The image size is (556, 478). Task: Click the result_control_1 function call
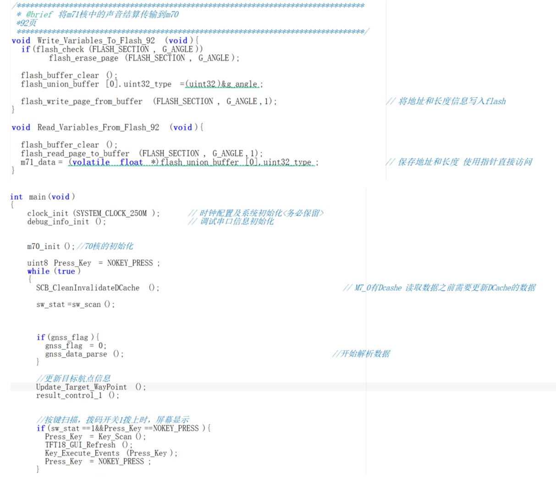pos(69,396)
